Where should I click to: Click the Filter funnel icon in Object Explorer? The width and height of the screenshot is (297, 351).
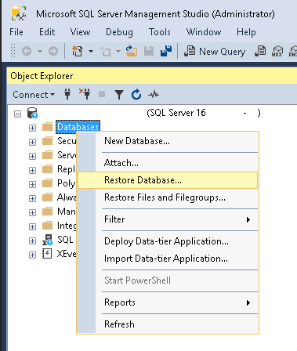119,95
